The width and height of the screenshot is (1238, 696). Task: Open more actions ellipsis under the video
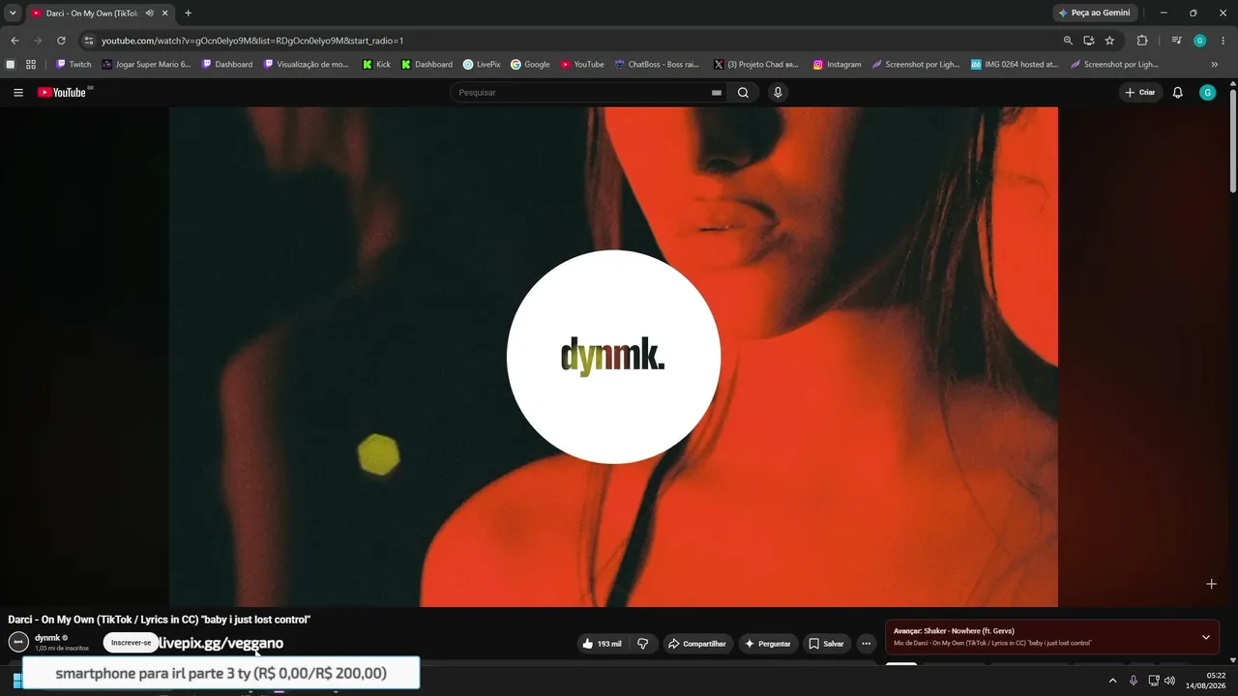[x=866, y=644]
